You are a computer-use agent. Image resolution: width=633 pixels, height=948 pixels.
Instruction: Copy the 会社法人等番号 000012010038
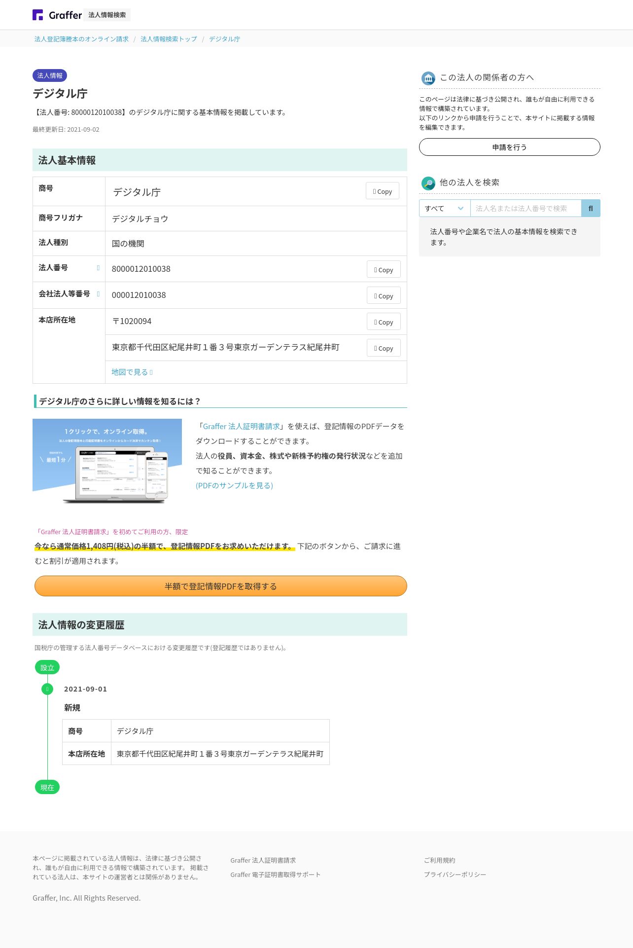[x=384, y=295]
